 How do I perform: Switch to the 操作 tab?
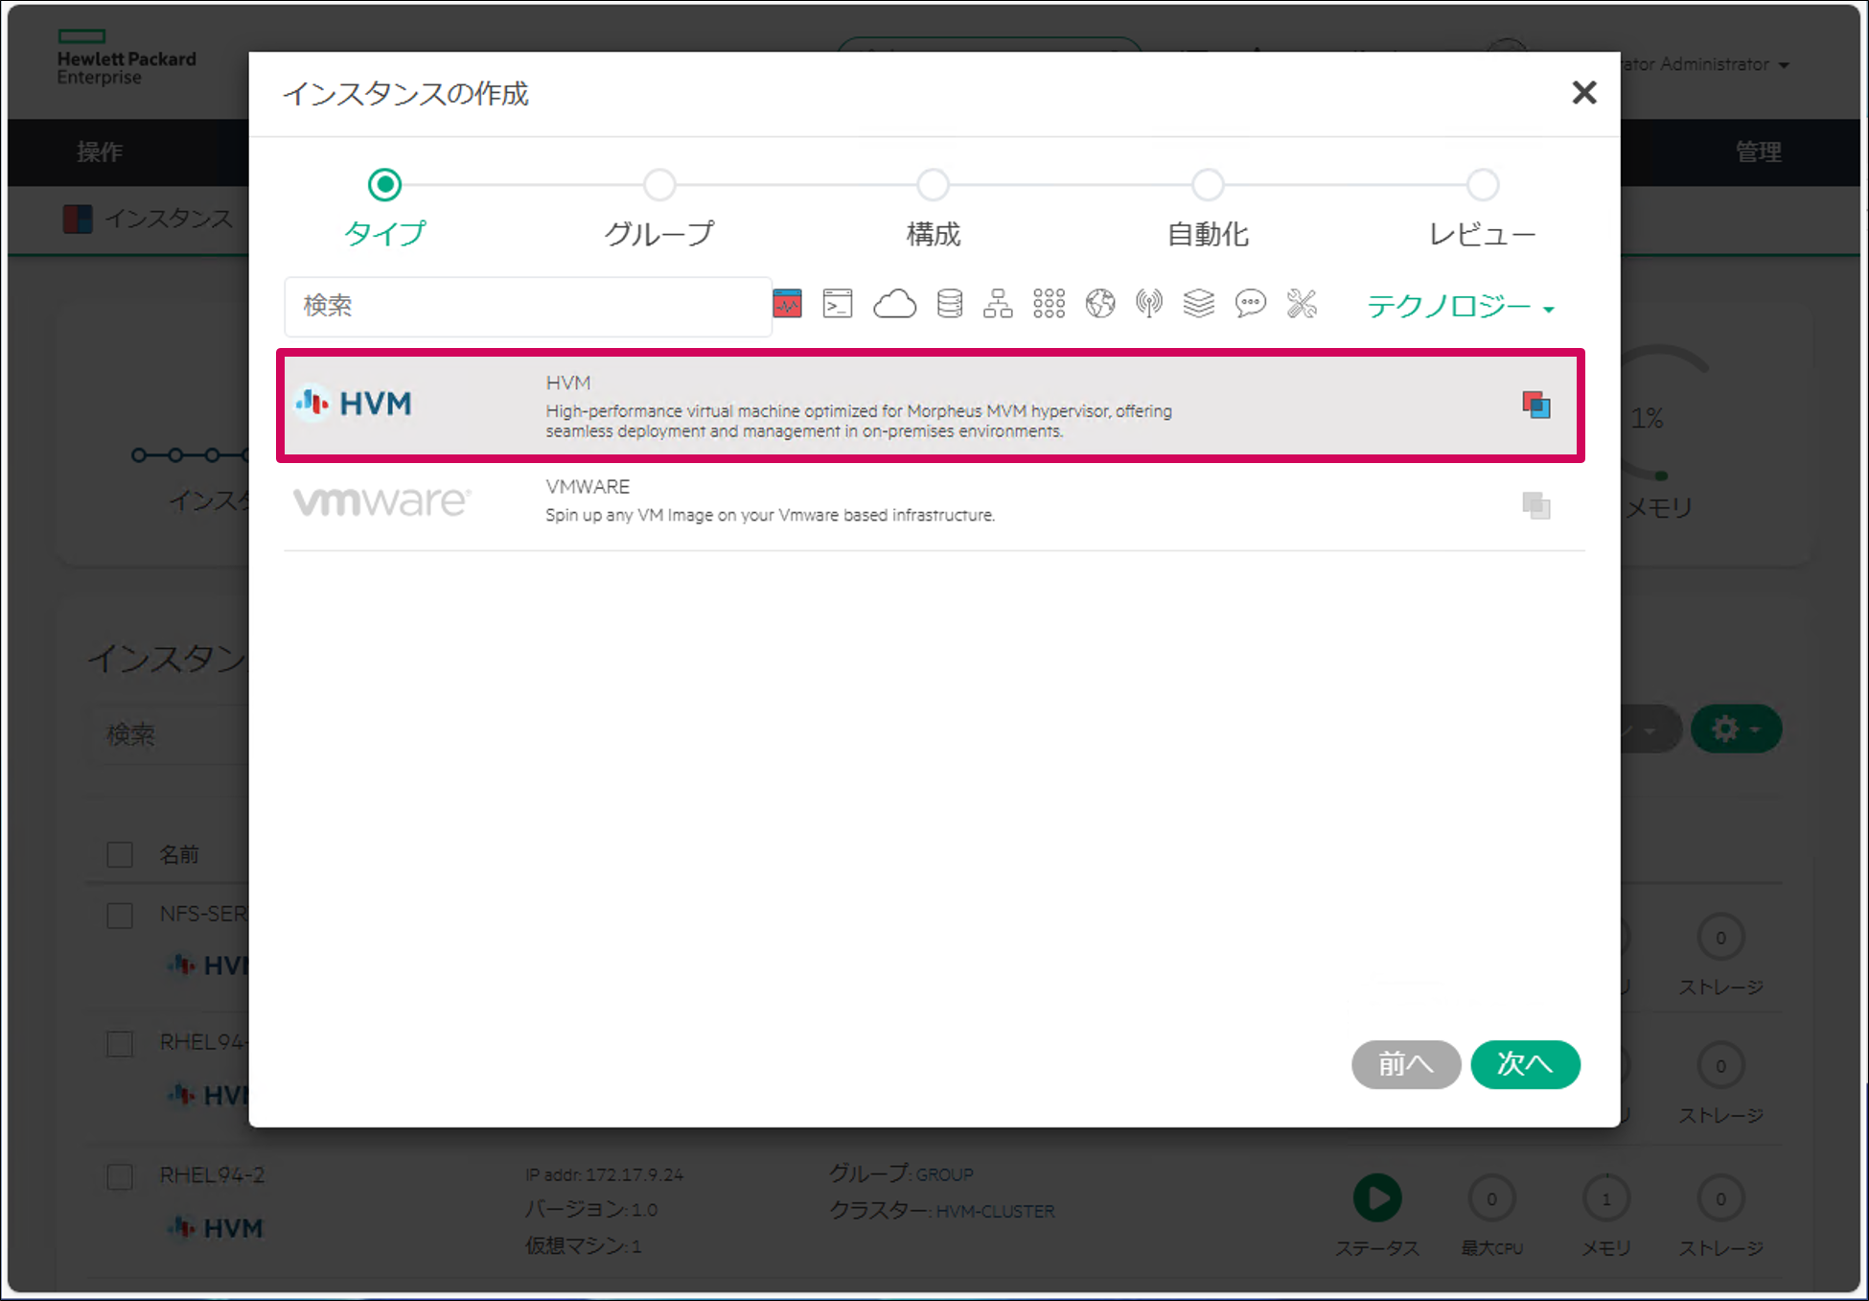(99, 151)
